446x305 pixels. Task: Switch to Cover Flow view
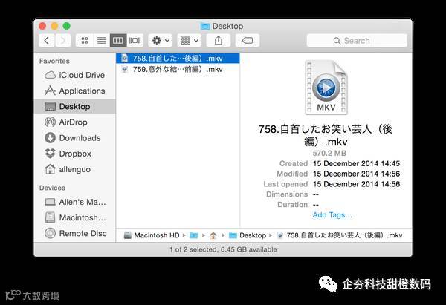click(x=135, y=41)
